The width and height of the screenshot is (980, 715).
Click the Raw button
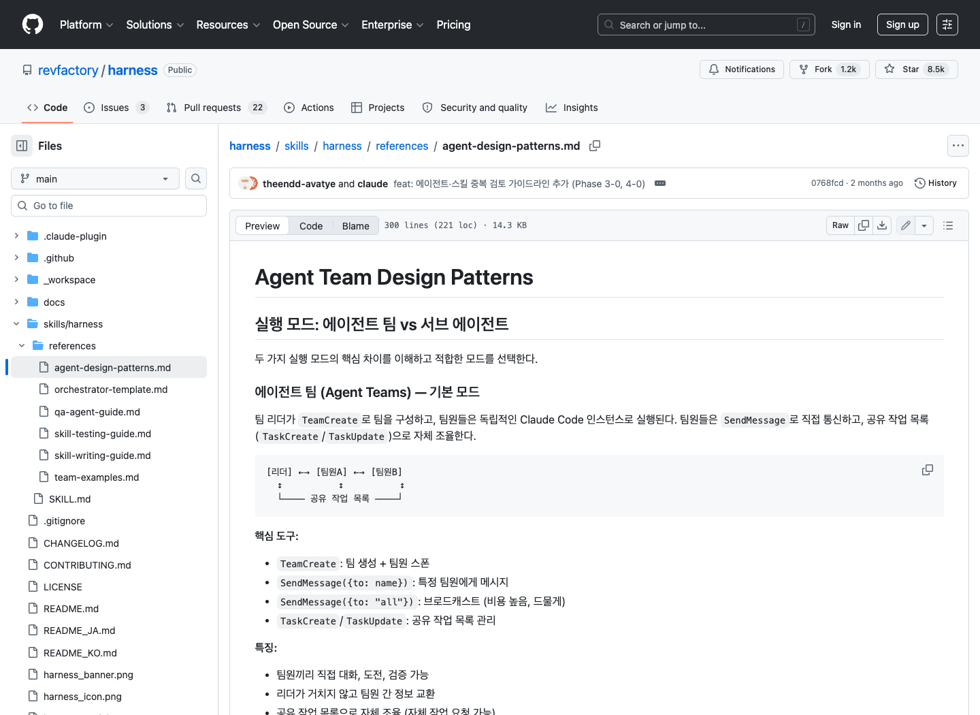[x=840, y=225]
